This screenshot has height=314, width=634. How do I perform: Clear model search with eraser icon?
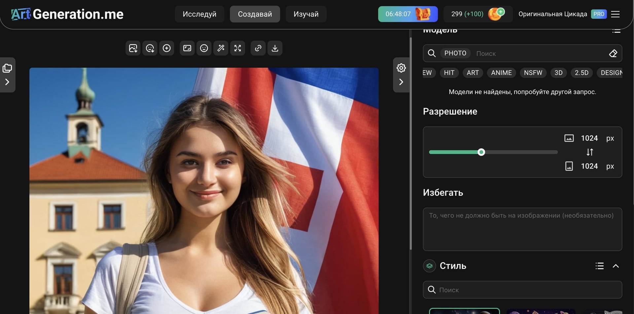[613, 53]
